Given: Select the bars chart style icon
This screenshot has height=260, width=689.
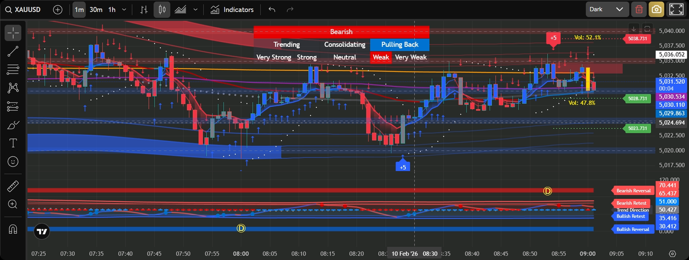Looking at the screenshot, I should click(x=144, y=10).
